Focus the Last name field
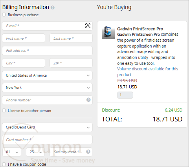 (x=71, y=38)
